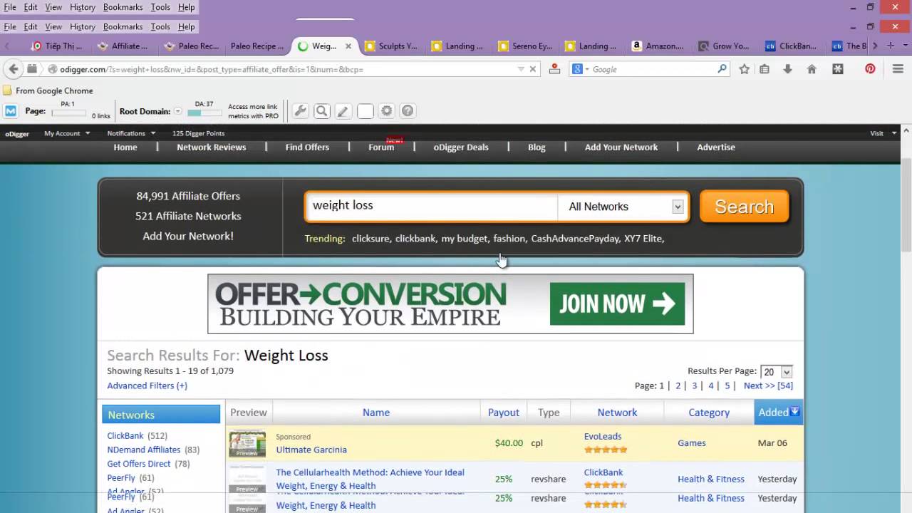Viewport: 912px width, 513px height.
Task: Click Next >> pagination link
Action: pyautogui.click(x=768, y=385)
